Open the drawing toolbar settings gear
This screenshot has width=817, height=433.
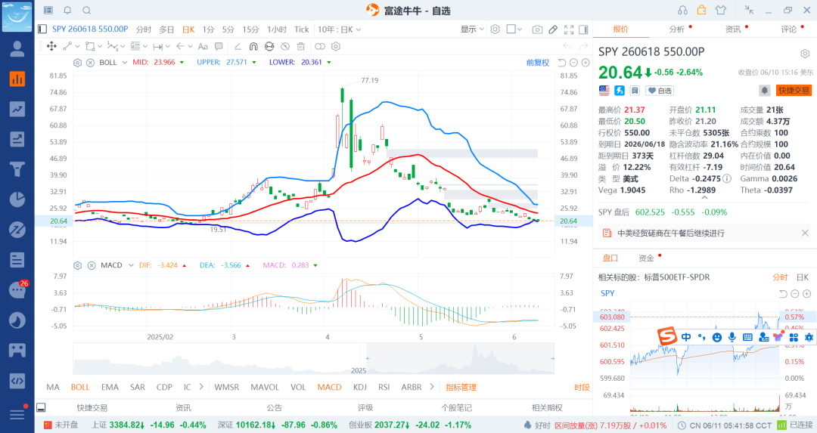tap(336, 46)
